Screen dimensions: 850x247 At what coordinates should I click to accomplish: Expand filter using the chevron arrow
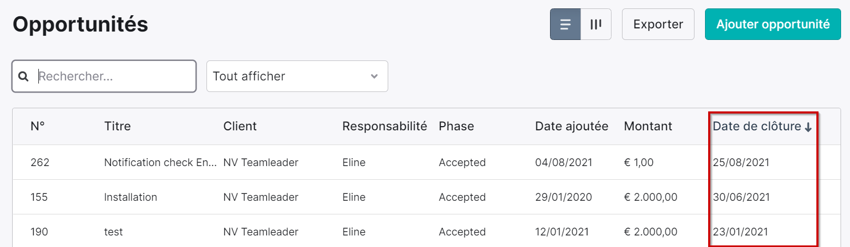point(374,76)
